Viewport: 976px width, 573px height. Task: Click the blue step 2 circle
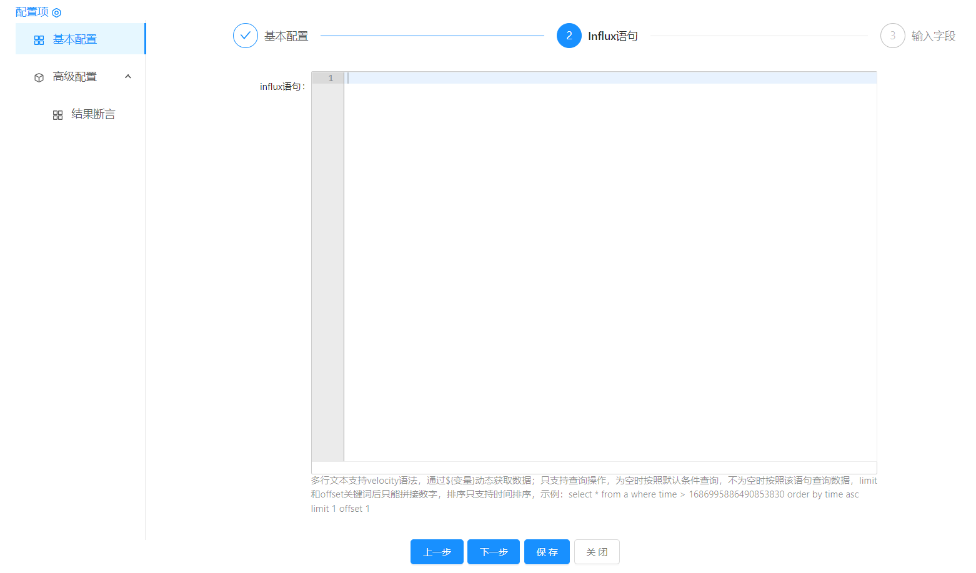point(569,36)
